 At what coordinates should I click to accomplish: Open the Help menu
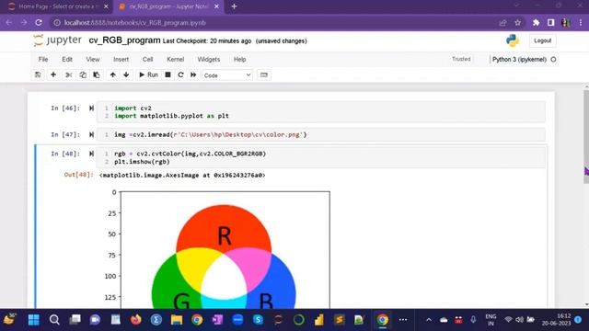coord(239,59)
